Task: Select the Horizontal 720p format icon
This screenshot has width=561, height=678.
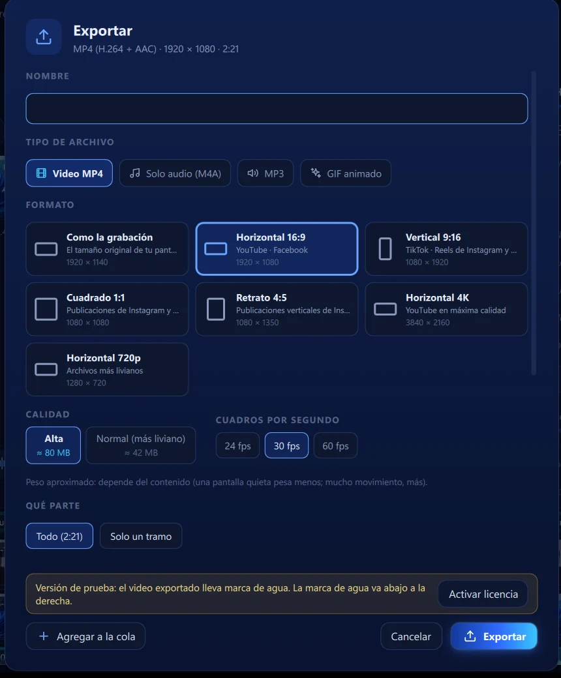Action: (x=46, y=370)
